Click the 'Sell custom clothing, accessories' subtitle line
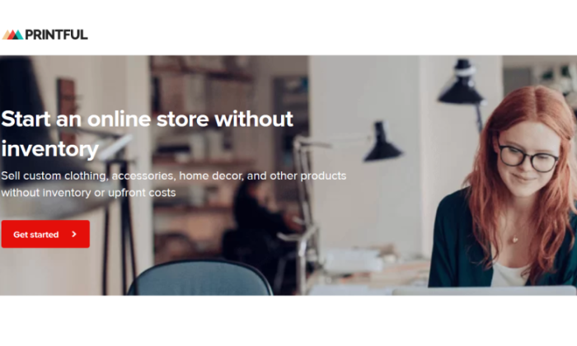Viewport: 577px width, 346px height. 173,175
